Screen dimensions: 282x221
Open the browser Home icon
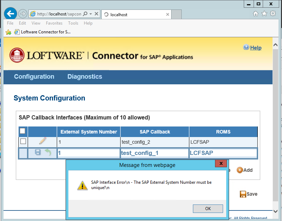pyautogui.click(x=256, y=13)
